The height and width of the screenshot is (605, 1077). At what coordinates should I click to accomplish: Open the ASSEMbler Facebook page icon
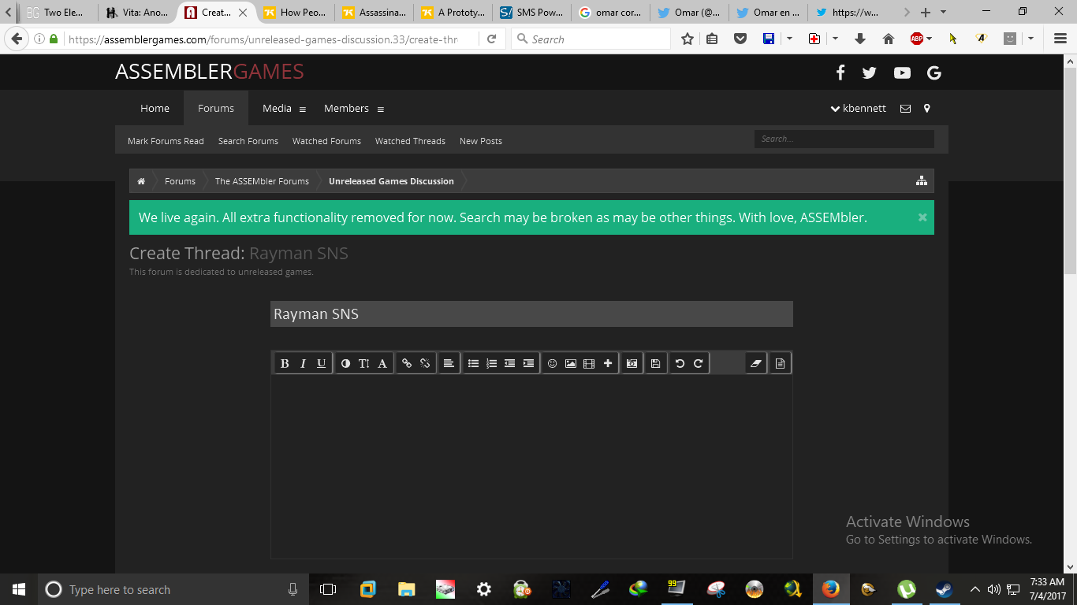(x=840, y=72)
